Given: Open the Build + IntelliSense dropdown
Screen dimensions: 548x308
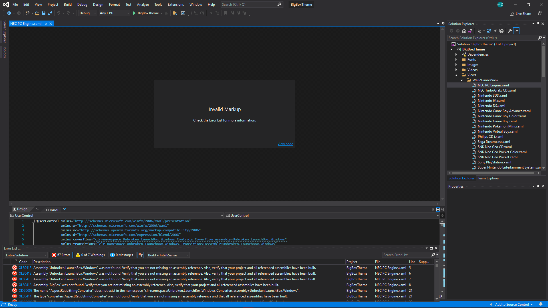Looking at the screenshot, I should [168, 255].
